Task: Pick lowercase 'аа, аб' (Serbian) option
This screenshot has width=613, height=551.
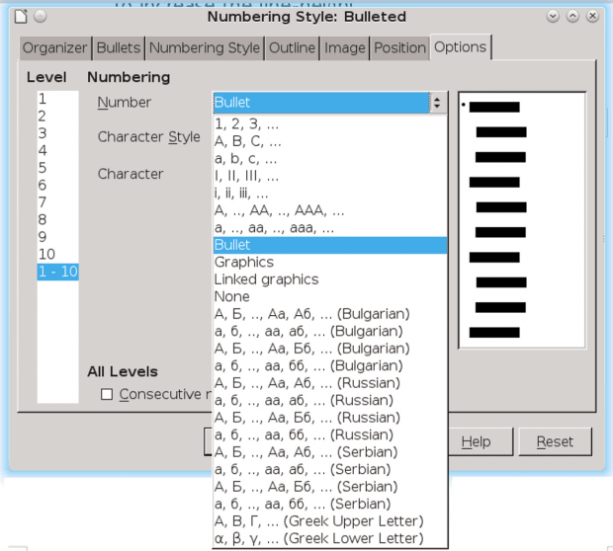Action: pyautogui.click(x=330, y=469)
